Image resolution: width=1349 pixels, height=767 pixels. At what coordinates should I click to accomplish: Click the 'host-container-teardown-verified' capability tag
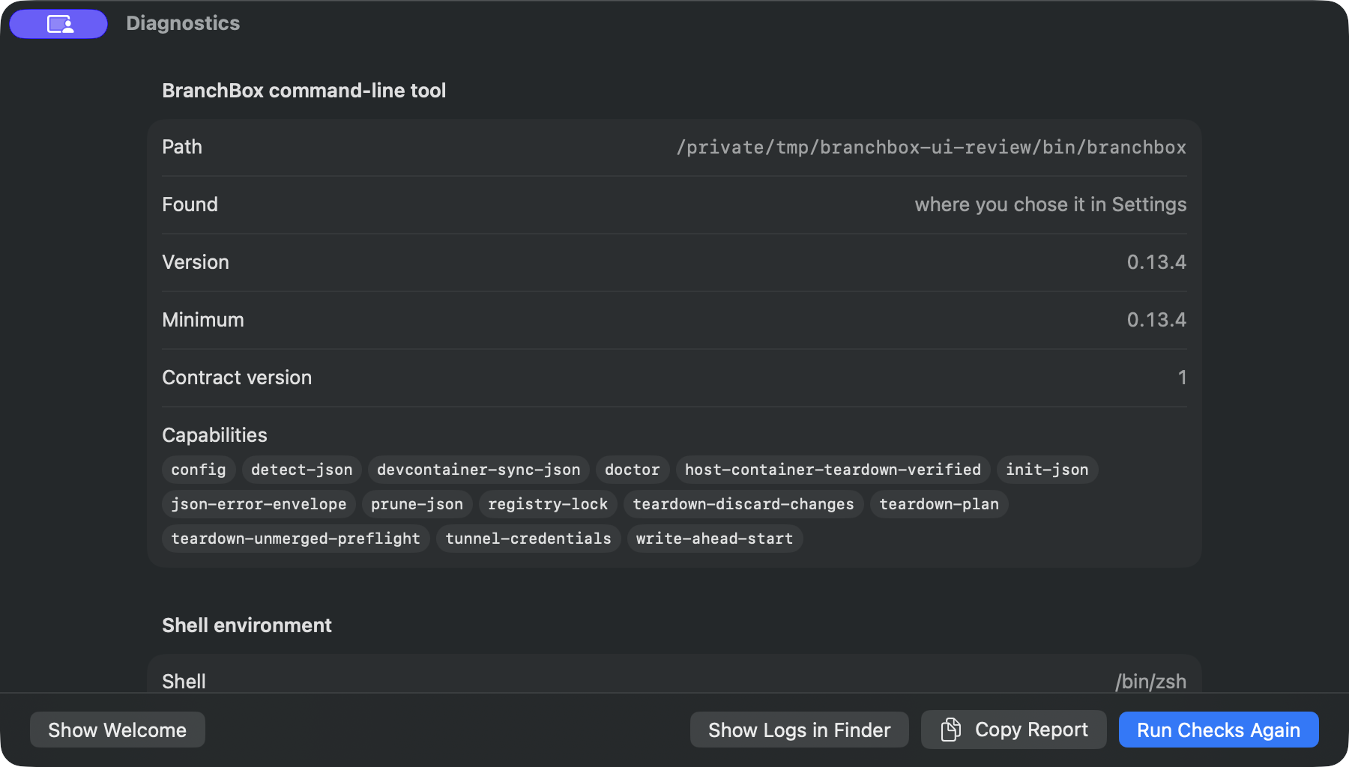coord(833,470)
